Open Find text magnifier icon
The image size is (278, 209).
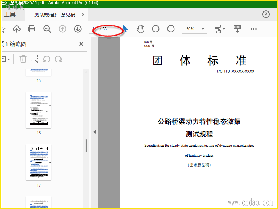(x=47, y=29)
